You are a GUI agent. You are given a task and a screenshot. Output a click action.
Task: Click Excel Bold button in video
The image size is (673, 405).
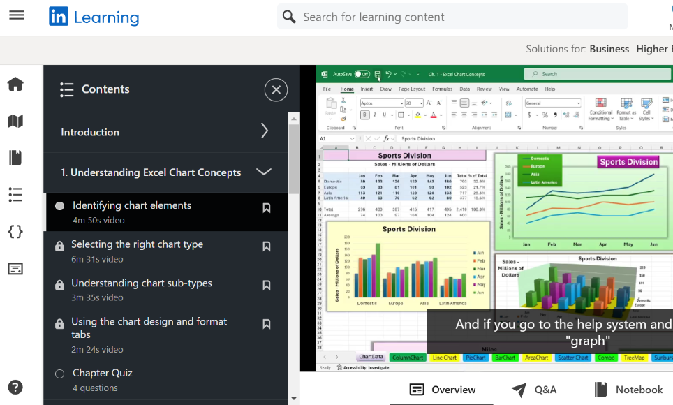point(365,115)
